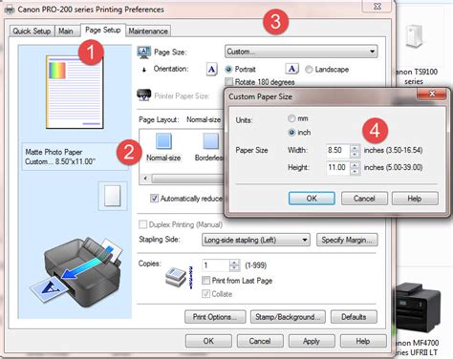Image resolution: width=453 pixels, height=359 pixels.
Task: Click the Canon MF4700 series printer icon
Action: tap(418, 308)
